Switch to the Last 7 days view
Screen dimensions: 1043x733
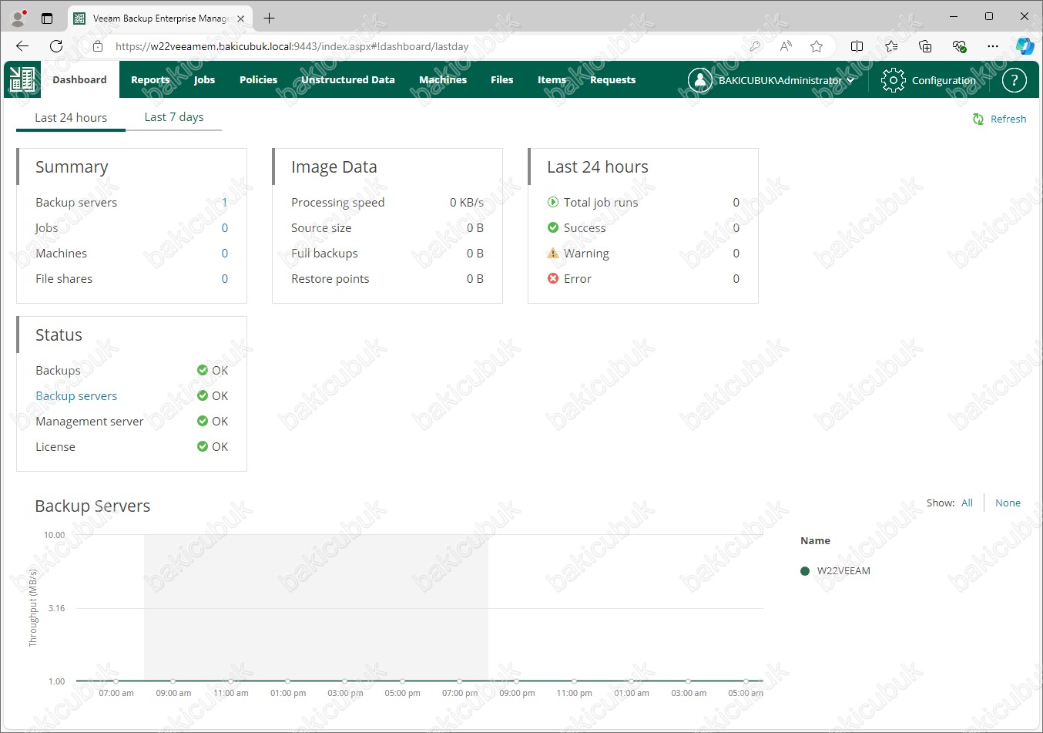click(x=174, y=116)
